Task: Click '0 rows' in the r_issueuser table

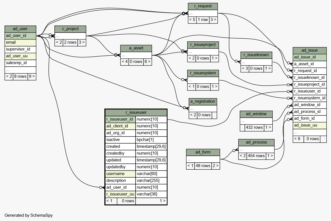Action: tap(126, 201)
